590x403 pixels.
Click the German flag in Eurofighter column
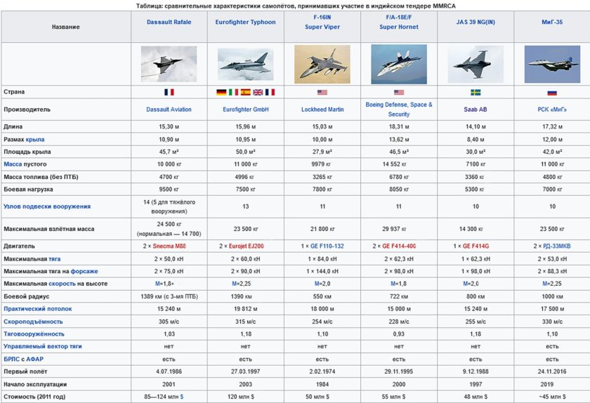[x=221, y=92]
